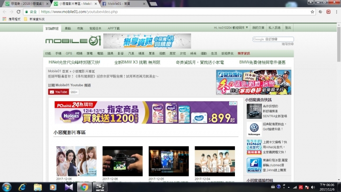Open the Volkswagen sidebar ad
This screenshot has height=192, width=341.
[x=254, y=129]
